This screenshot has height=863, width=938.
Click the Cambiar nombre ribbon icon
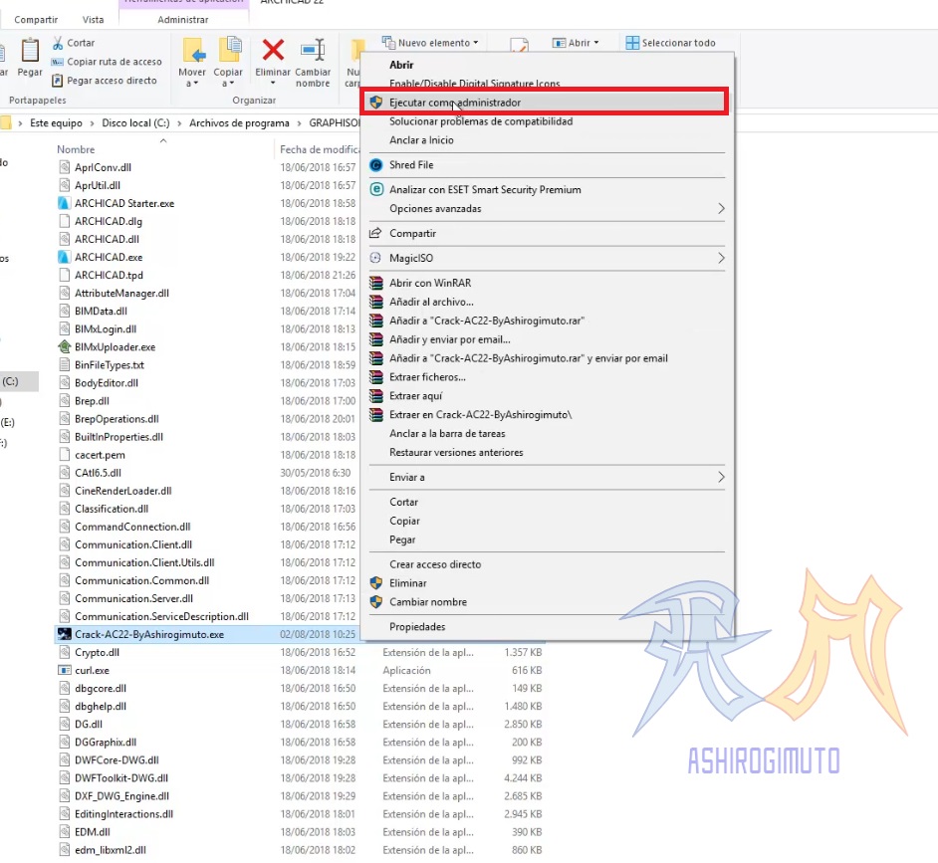(313, 50)
